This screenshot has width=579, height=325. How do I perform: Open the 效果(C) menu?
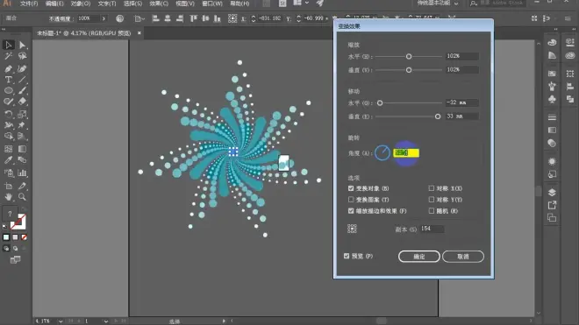pyautogui.click(x=159, y=4)
